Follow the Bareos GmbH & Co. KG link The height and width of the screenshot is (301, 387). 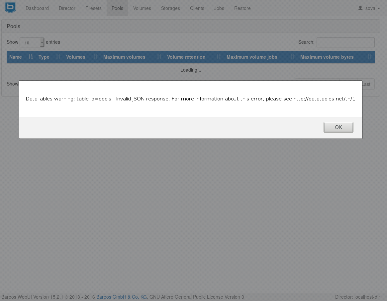click(x=122, y=297)
